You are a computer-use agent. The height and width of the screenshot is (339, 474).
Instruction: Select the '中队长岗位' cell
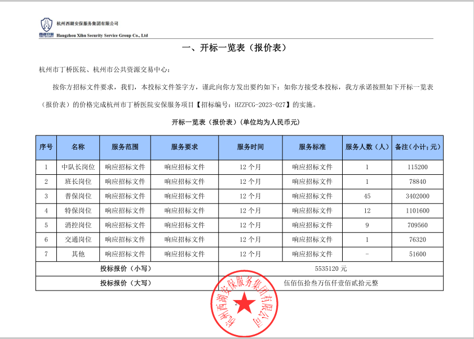point(78,167)
